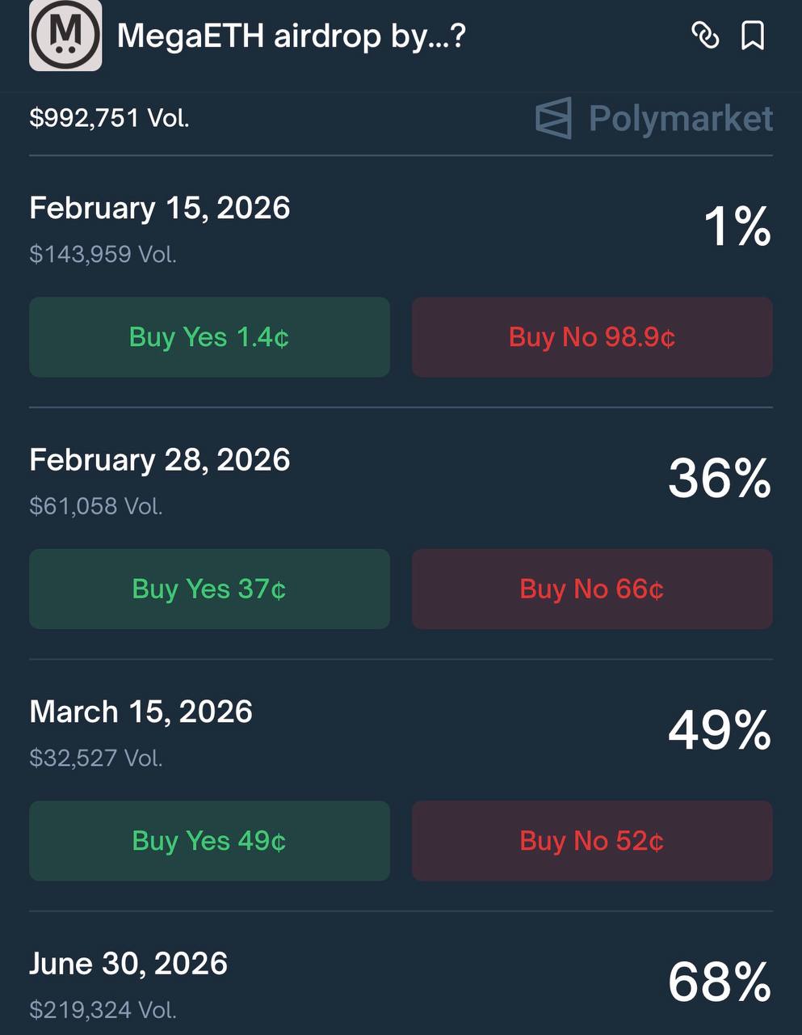Click the 36% chance value
This screenshot has width=802, height=1035.
pos(720,479)
